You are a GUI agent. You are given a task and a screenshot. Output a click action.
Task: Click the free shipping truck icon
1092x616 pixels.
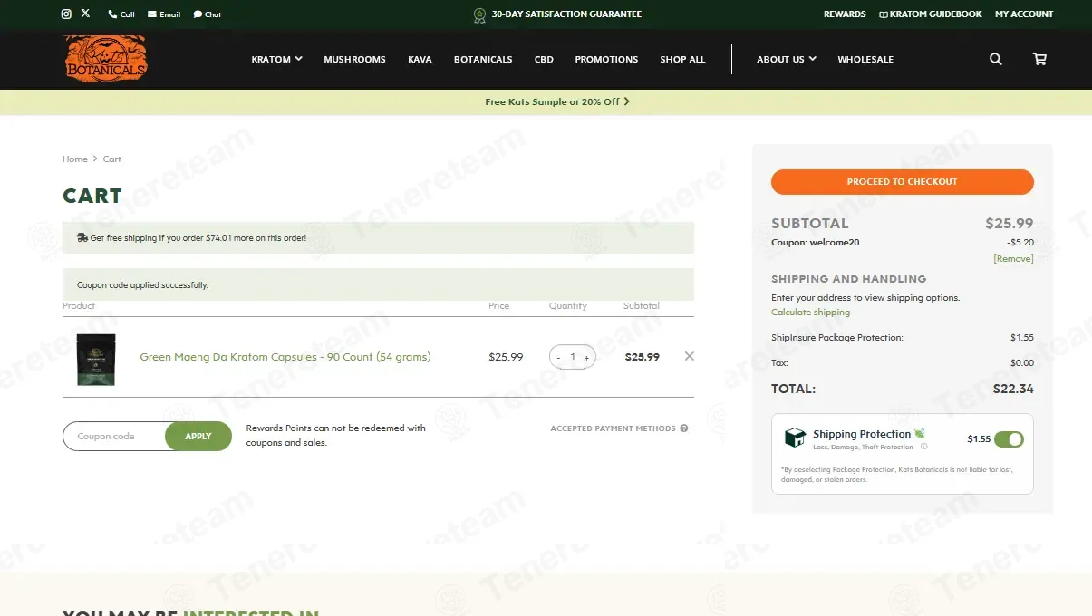82,237
